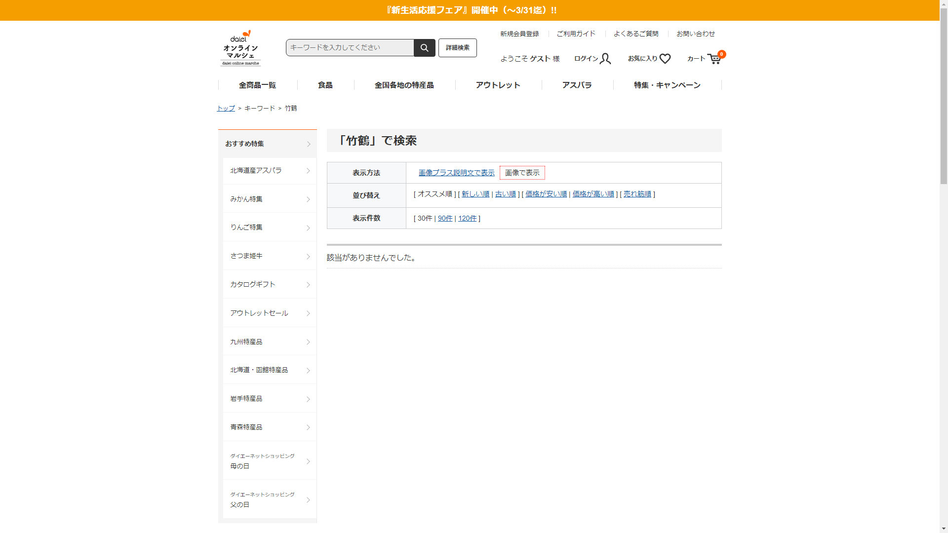Image resolution: width=948 pixels, height=533 pixels.
Task: Click the cart item count badge
Action: pyautogui.click(x=722, y=54)
